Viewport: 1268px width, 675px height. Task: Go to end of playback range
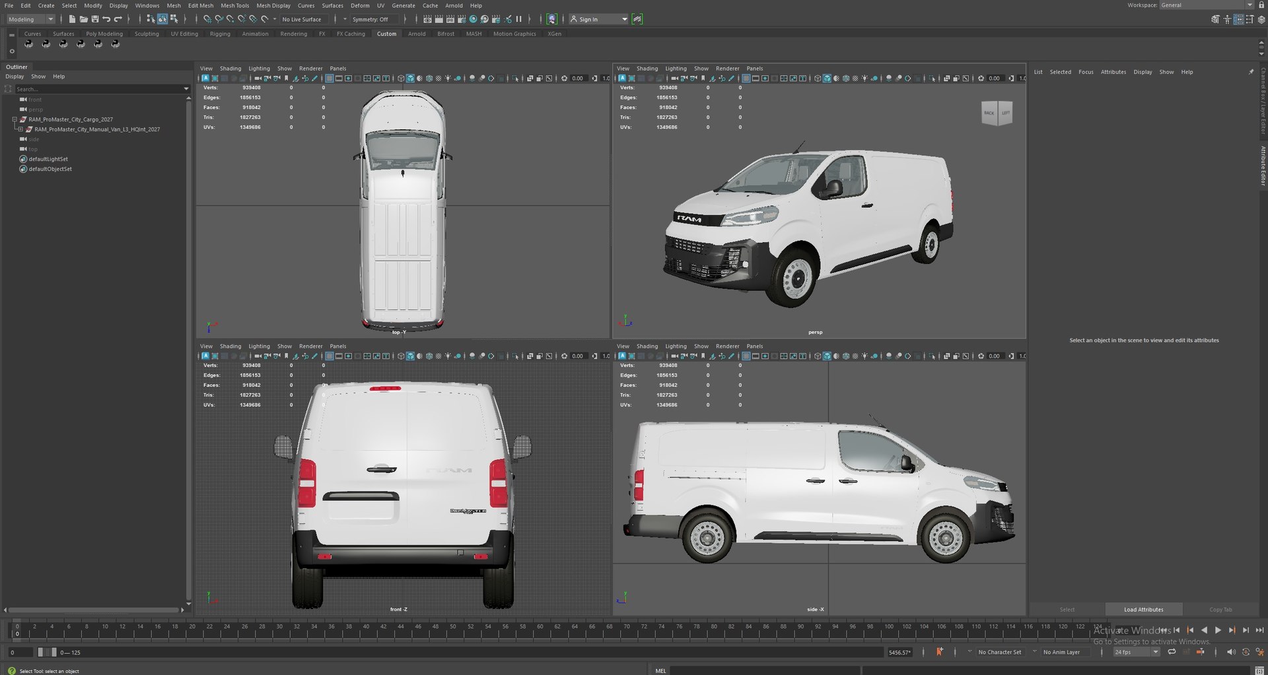coord(1259,630)
